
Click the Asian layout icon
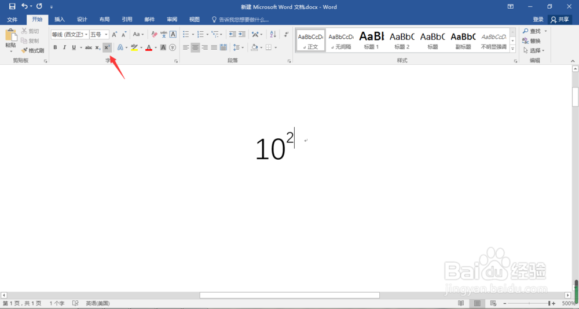[x=255, y=34]
